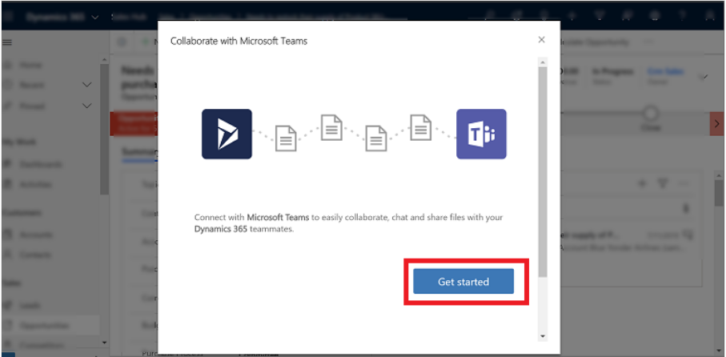Viewport: 726px width, 357px height.
Task: Click the Get started button
Action: click(463, 281)
